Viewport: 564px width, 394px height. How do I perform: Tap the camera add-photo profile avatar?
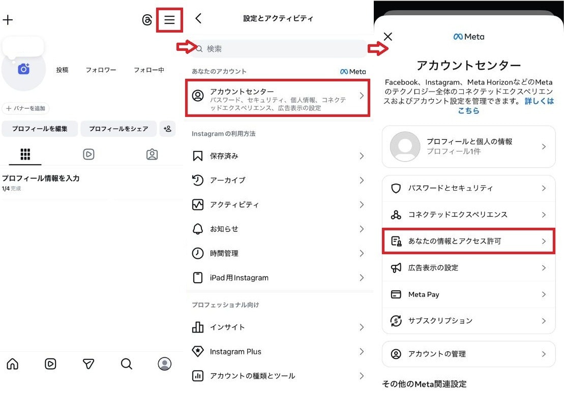[24, 69]
